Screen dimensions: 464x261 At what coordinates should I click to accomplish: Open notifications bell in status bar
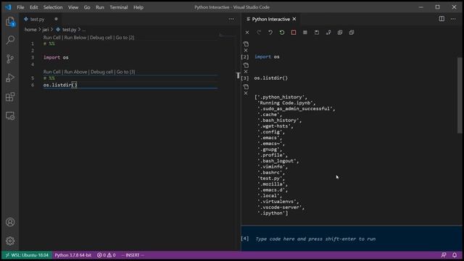pos(455,255)
